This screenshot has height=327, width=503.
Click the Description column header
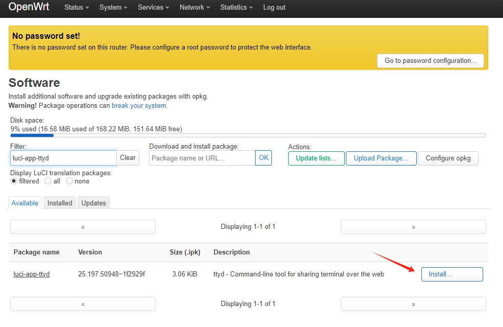click(232, 252)
